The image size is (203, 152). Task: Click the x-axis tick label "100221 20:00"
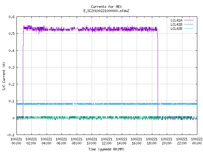tap(167, 141)
